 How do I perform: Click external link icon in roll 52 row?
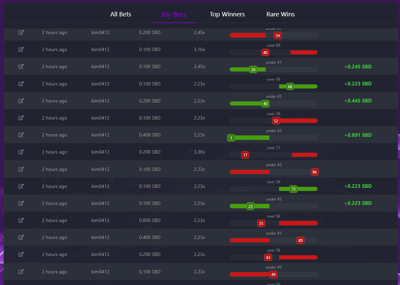(x=21, y=118)
